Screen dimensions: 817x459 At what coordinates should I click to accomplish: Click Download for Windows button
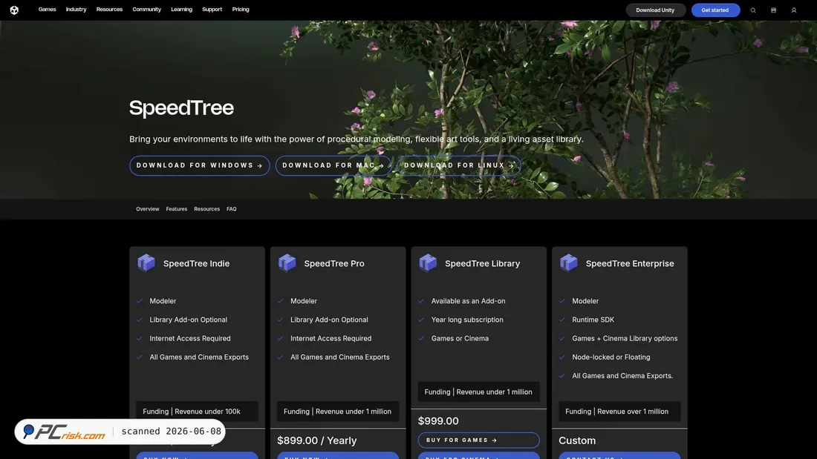(200, 165)
